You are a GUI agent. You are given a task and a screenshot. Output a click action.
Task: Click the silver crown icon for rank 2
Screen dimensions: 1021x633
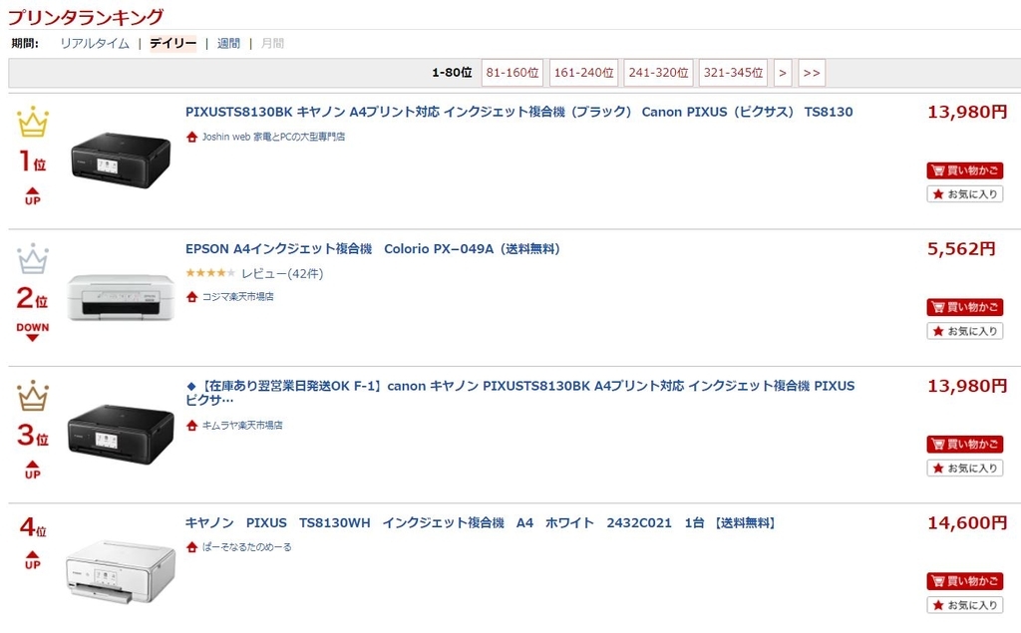click(x=33, y=258)
